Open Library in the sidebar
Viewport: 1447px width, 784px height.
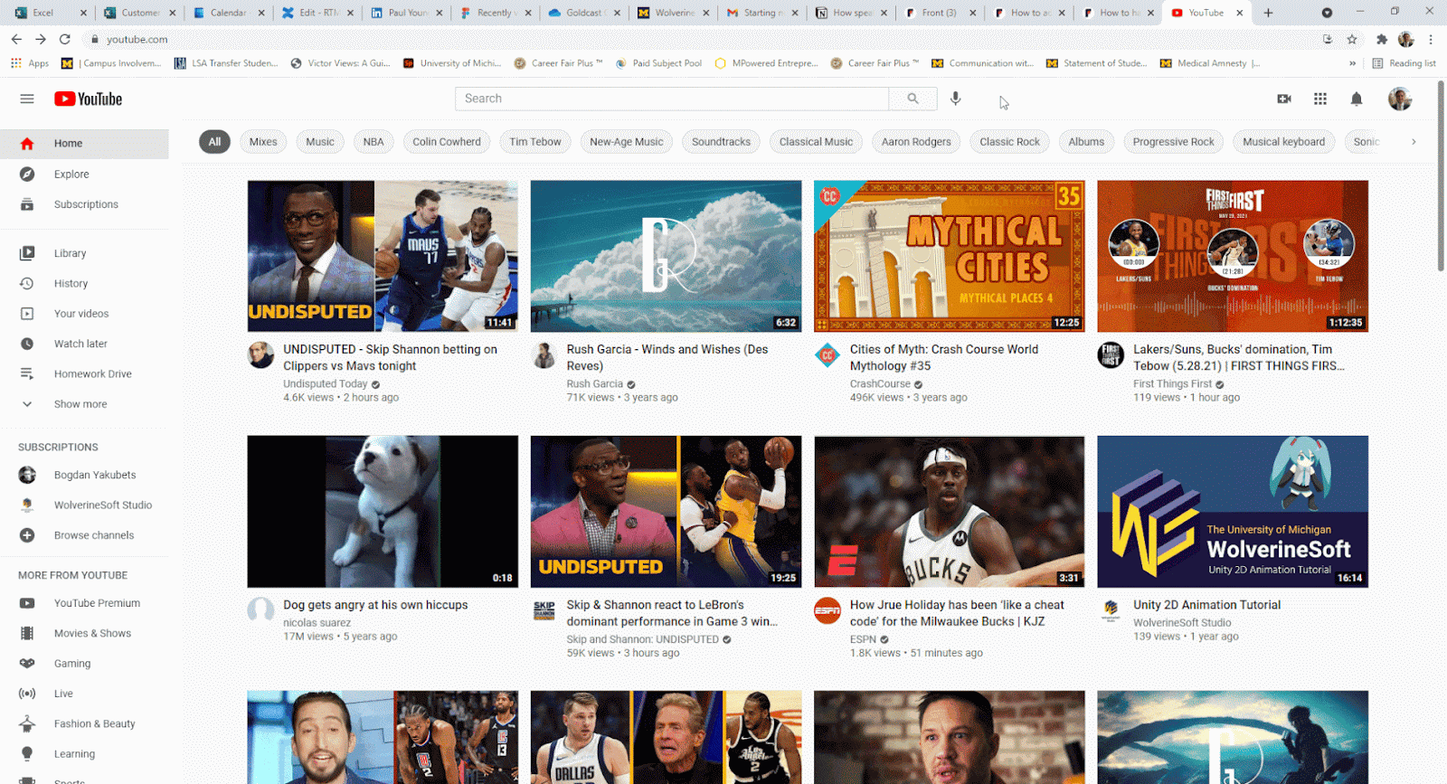(84, 253)
